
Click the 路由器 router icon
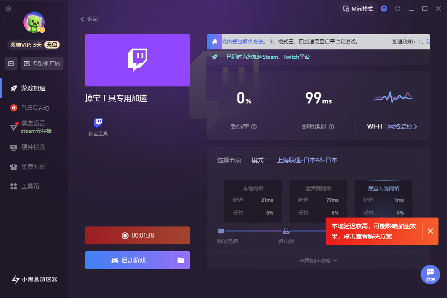pos(286,231)
